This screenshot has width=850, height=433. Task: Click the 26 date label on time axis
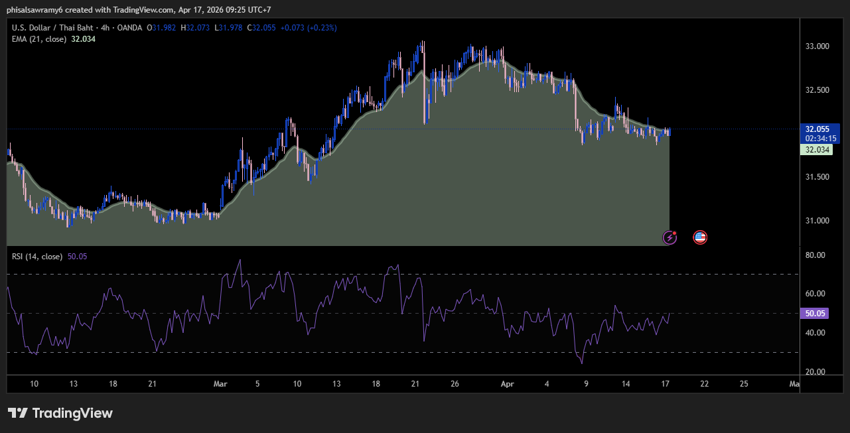[455, 384]
